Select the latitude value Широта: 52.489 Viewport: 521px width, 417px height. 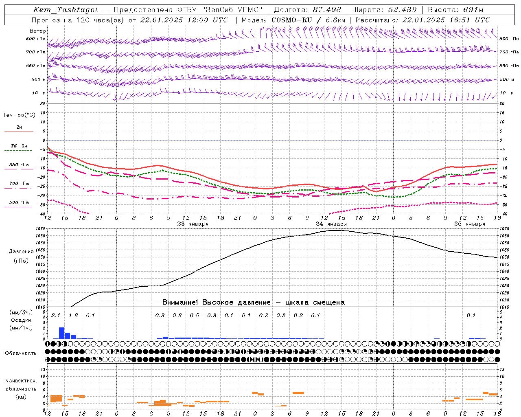pyautogui.click(x=385, y=10)
